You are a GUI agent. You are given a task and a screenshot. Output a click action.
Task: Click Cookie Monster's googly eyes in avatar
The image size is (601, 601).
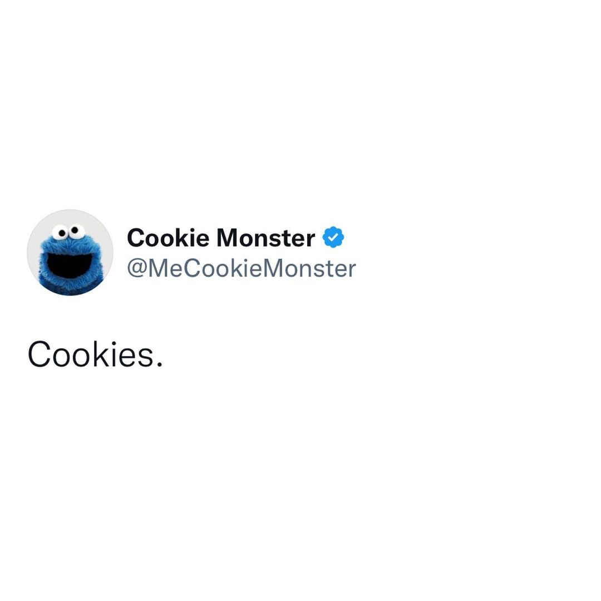pyautogui.click(x=68, y=232)
